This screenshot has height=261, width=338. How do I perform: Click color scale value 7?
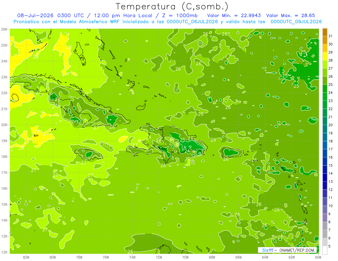point(330,230)
